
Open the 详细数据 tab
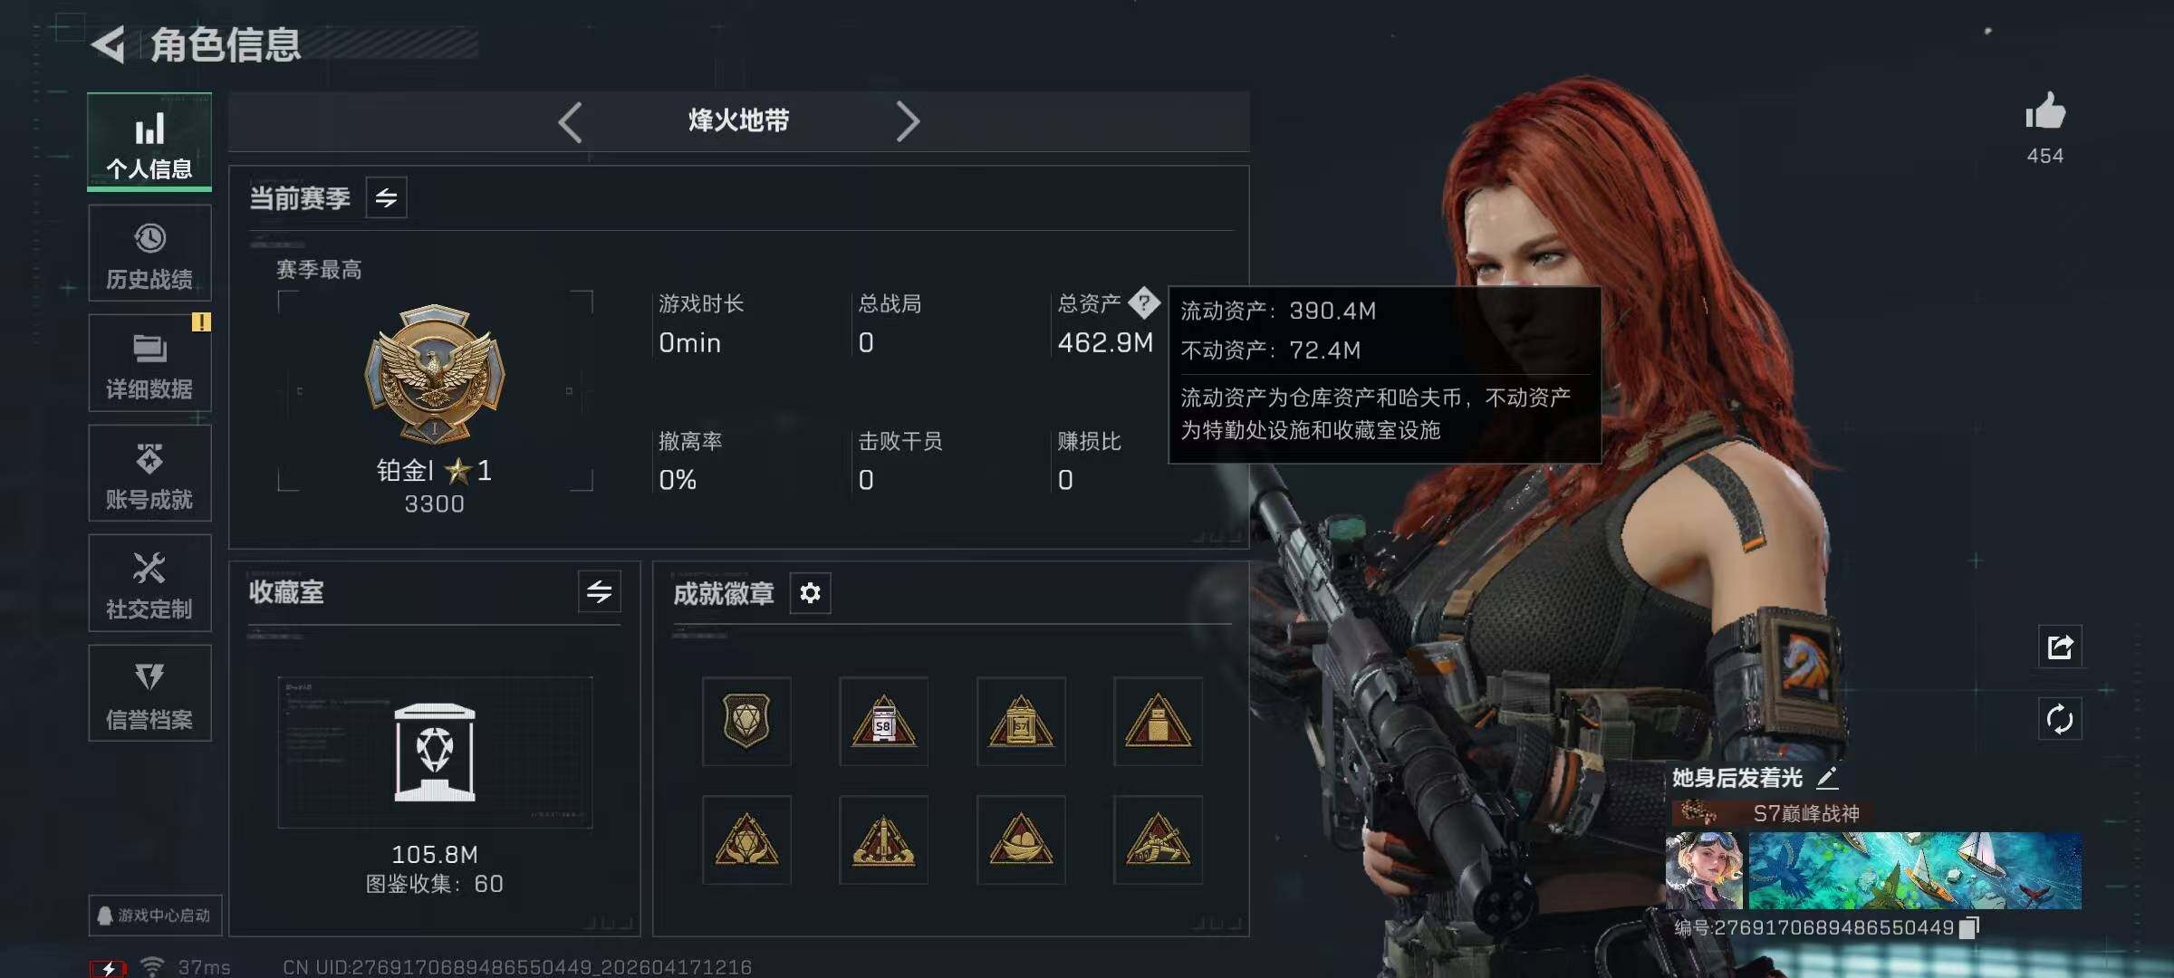click(x=149, y=363)
